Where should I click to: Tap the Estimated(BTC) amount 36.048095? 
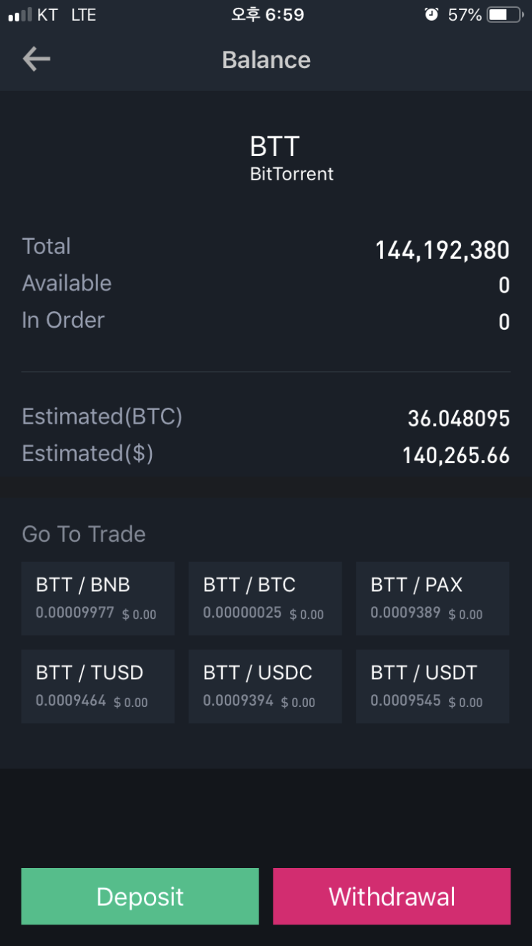click(458, 419)
